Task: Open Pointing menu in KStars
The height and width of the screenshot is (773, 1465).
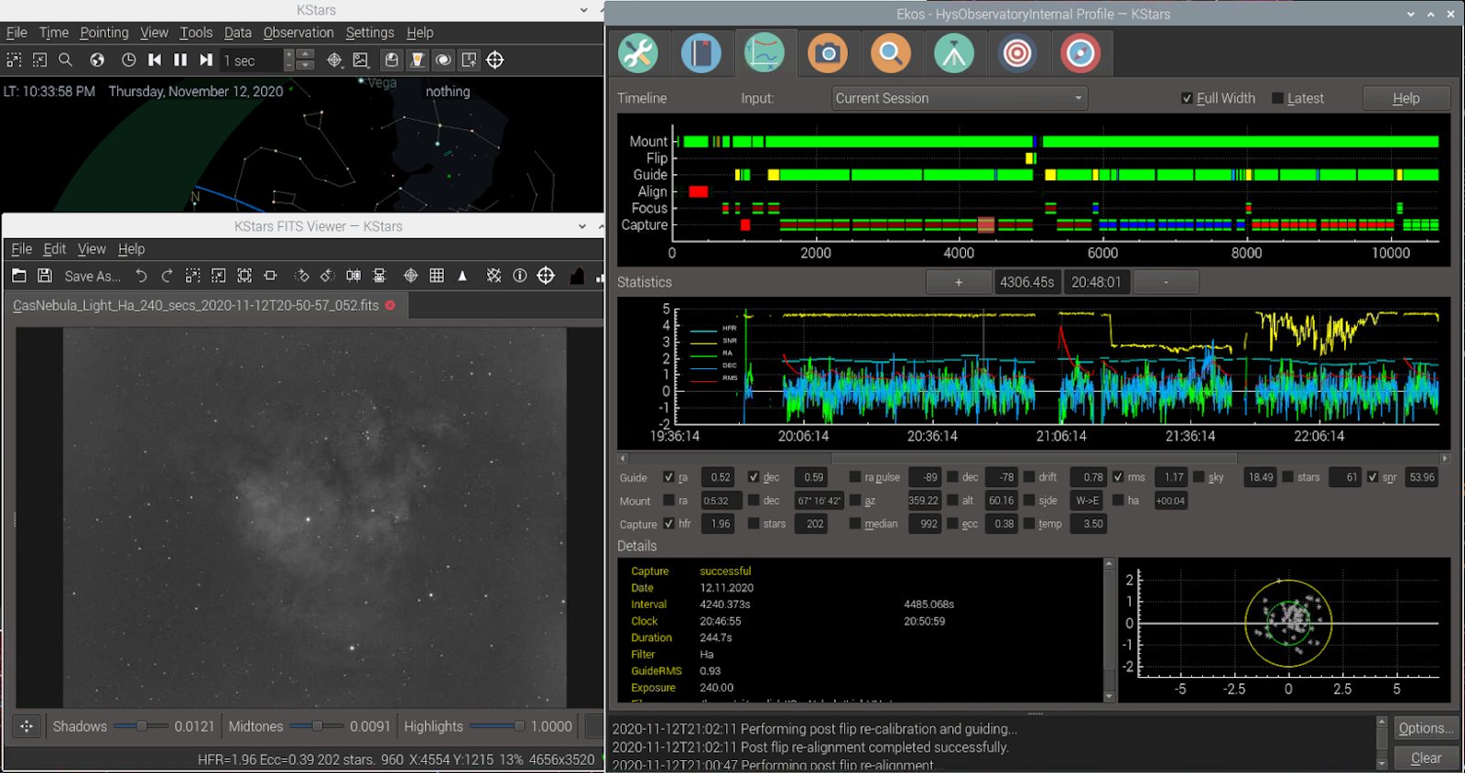Action: [x=104, y=32]
